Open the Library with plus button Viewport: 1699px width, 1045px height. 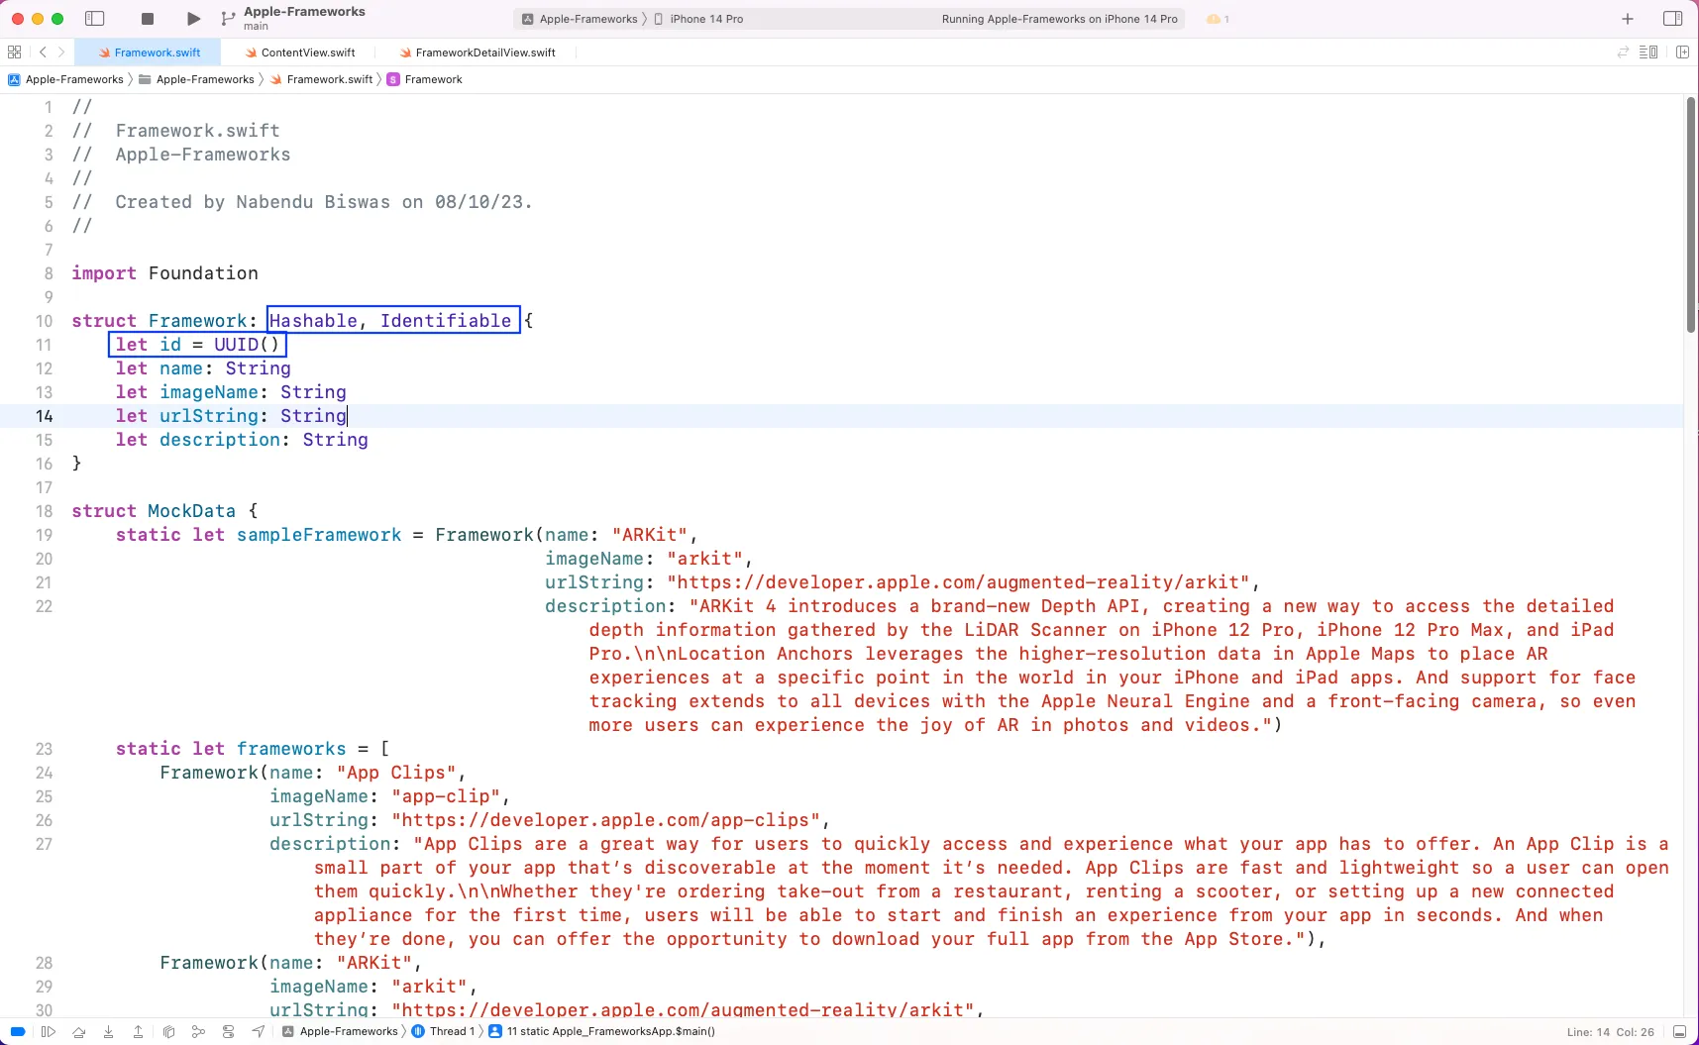pos(1627,19)
